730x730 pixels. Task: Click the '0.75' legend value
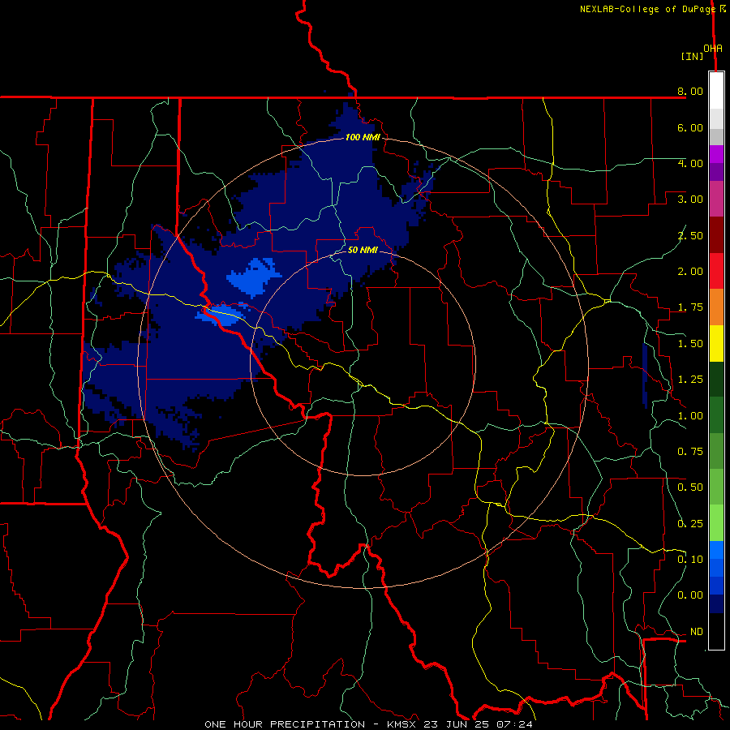pyautogui.click(x=690, y=452)
